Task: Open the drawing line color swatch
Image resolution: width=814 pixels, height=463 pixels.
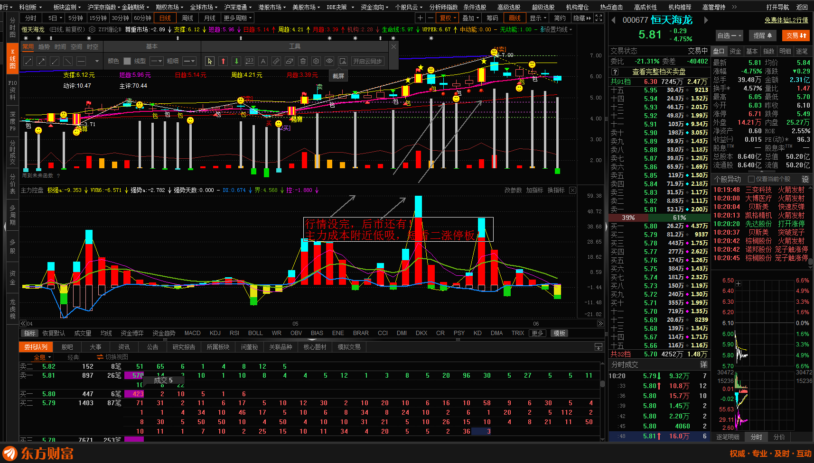Action: 127,61
